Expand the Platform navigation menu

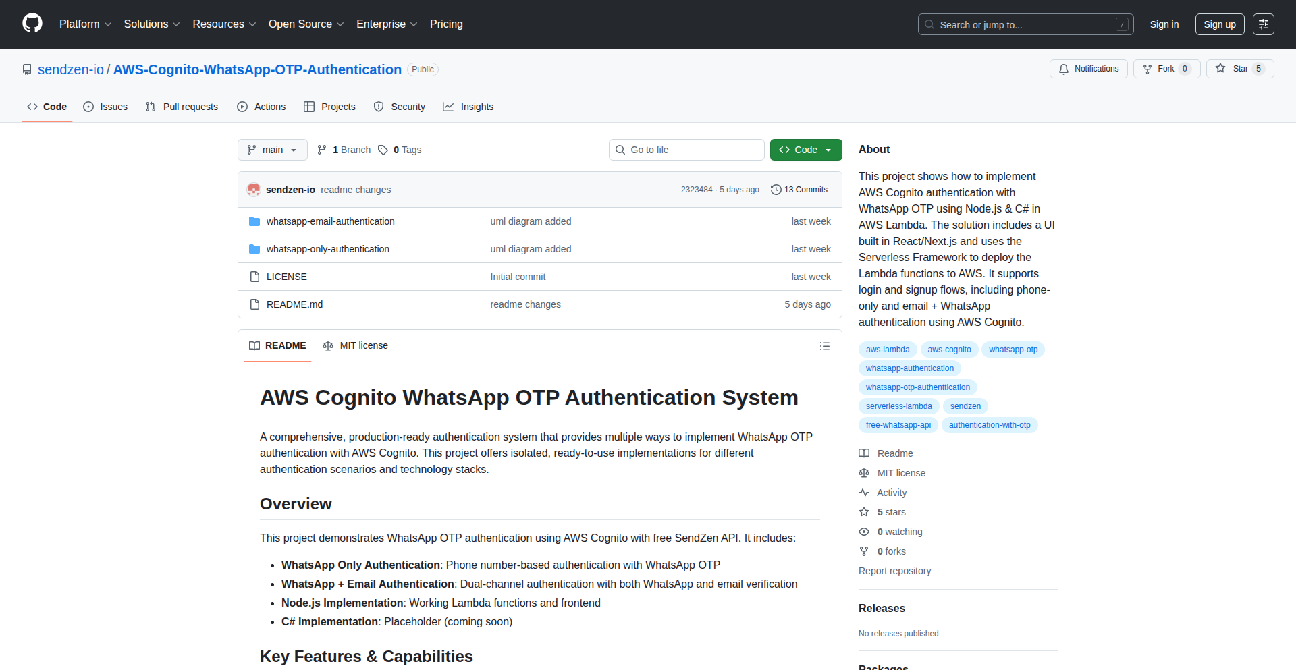[85, 24]
